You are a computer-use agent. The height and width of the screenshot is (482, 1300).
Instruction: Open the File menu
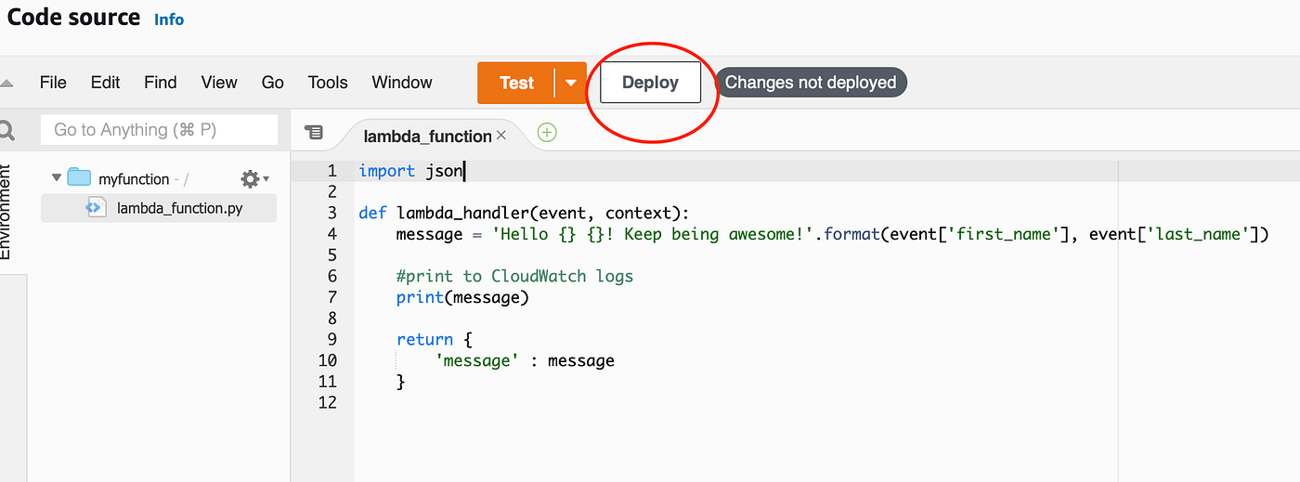click(x=53, y=83)
